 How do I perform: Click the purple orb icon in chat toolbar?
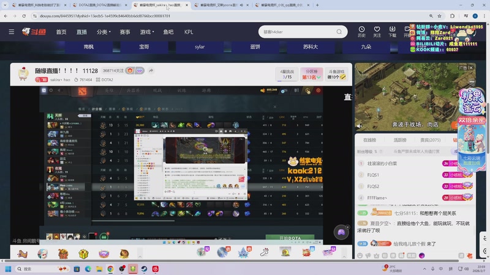point(421,255)
